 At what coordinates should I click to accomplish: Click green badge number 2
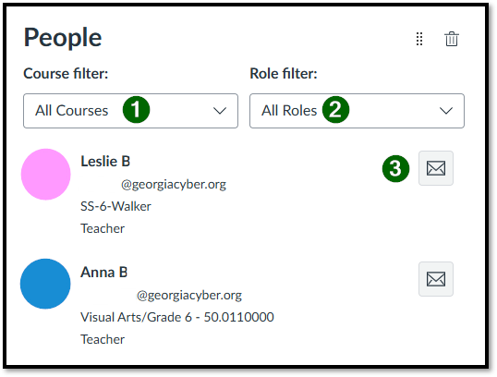335,110
